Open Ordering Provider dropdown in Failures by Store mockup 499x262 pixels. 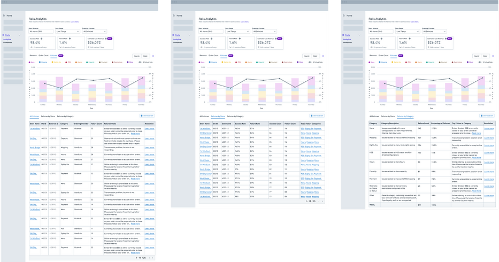264,32
